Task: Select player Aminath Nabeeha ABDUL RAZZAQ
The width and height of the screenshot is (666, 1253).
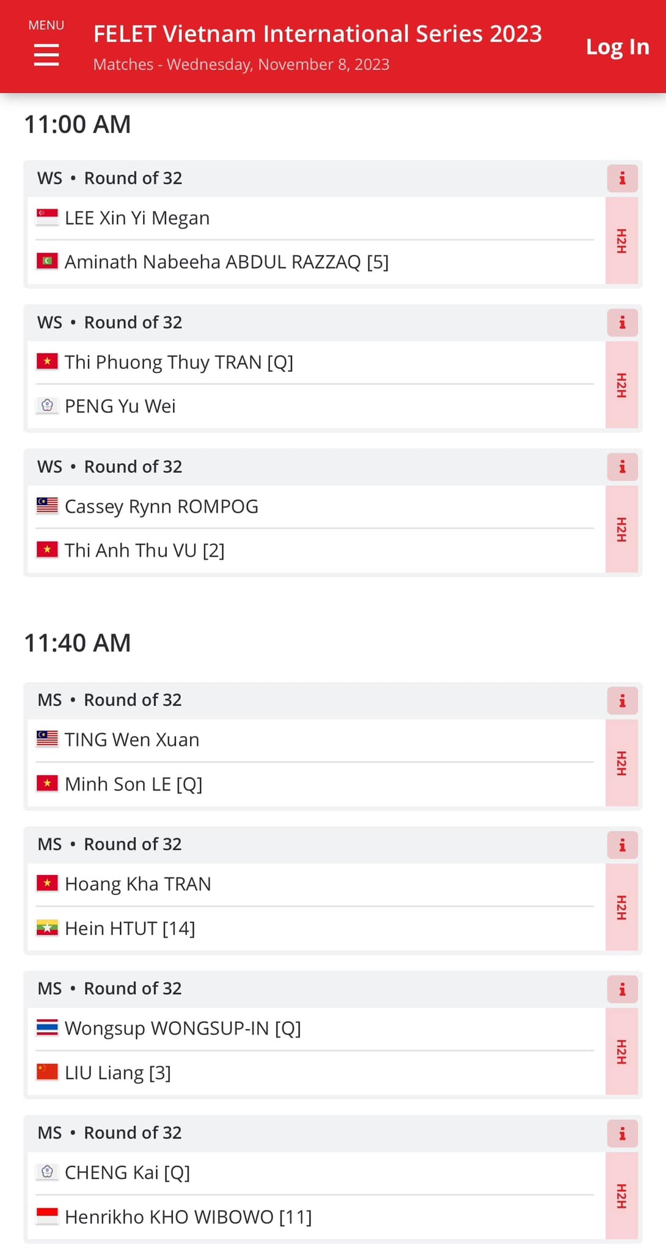Action: pos(227,262)
